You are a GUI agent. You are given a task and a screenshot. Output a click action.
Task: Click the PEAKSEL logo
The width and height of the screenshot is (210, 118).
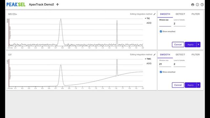click(16, 5)
